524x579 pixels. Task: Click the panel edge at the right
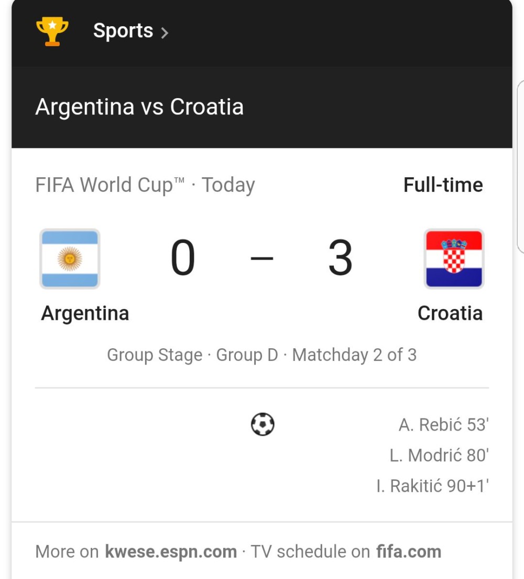[520, 167]
